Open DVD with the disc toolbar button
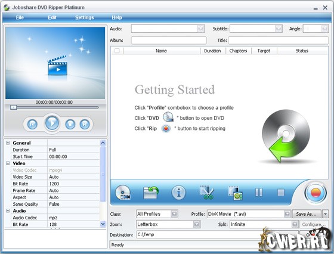This screenshot has width=334, height=254. (123, 193)
